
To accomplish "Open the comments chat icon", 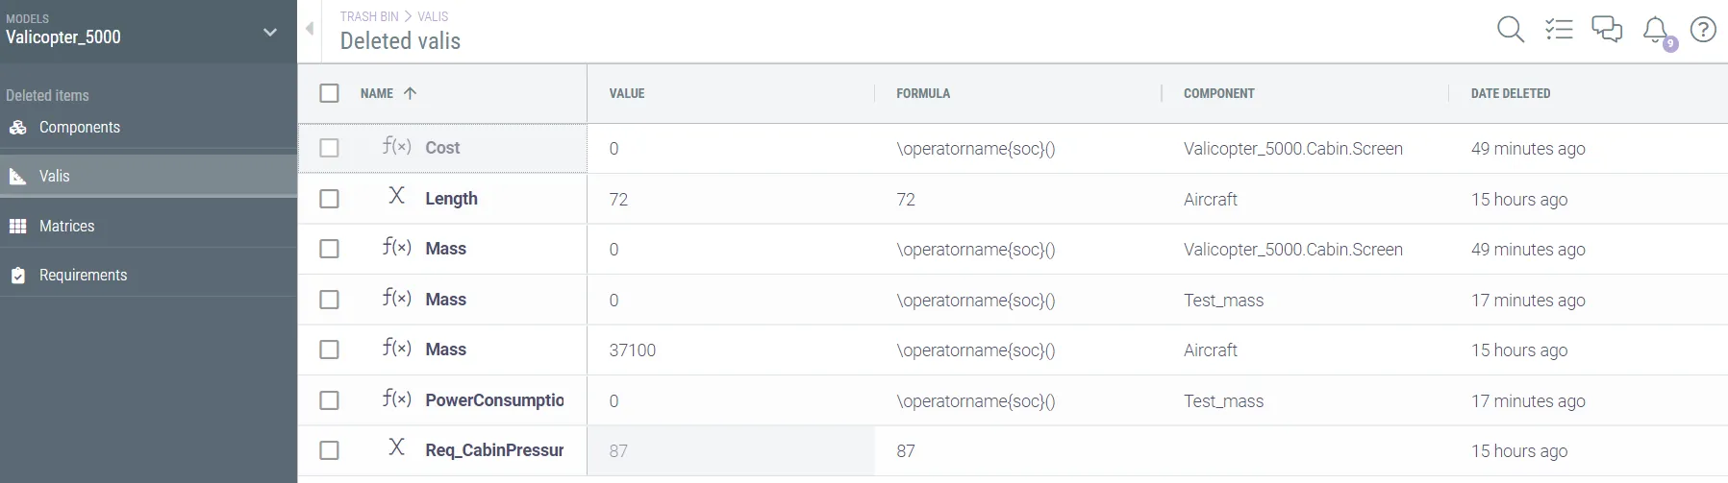I will coord(1606,30).
